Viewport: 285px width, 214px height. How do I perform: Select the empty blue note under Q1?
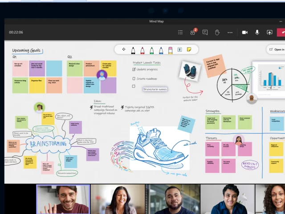pos(54,69)
